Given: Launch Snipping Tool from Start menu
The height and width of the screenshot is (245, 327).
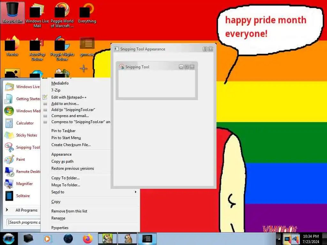Looking at the screenshot, I should click(x=22, y=147).
